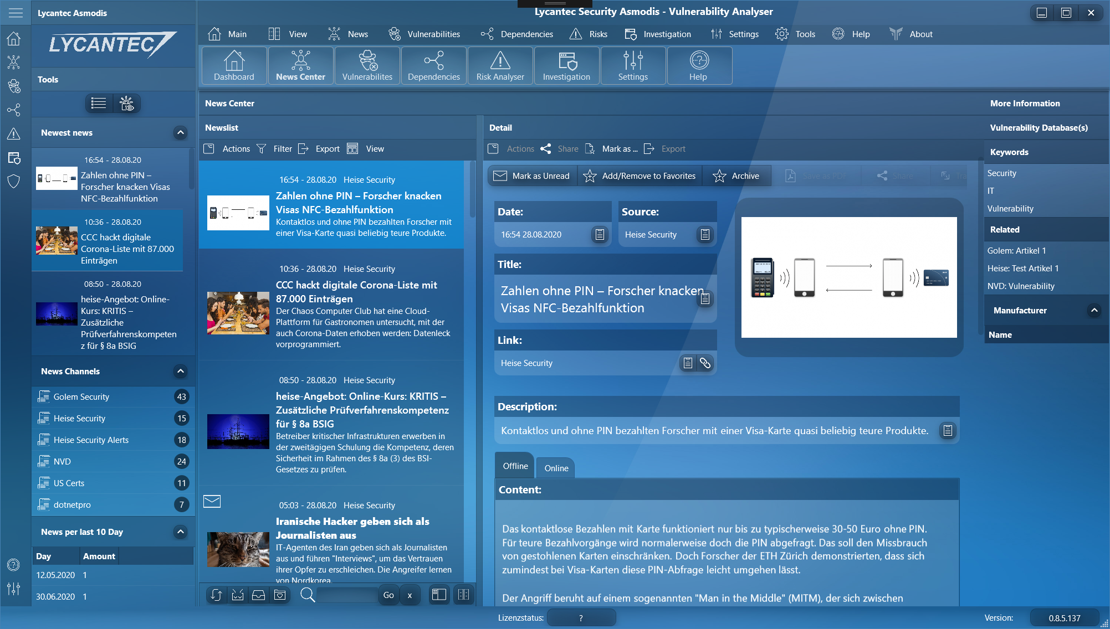Click the search magnifier icon under newslist
This screenshot has width=1110, height=629.
pyautogui.click(x=308, y=595)
